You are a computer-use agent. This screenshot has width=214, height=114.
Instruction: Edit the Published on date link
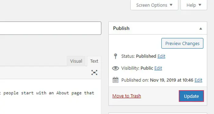point(198,80)
